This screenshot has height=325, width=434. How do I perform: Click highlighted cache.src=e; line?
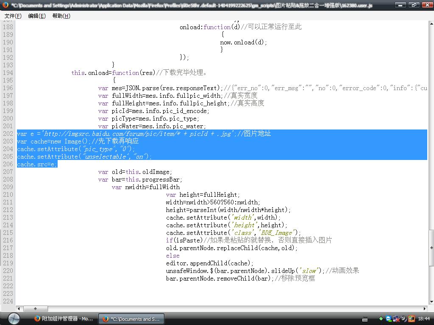coord(37,164)
